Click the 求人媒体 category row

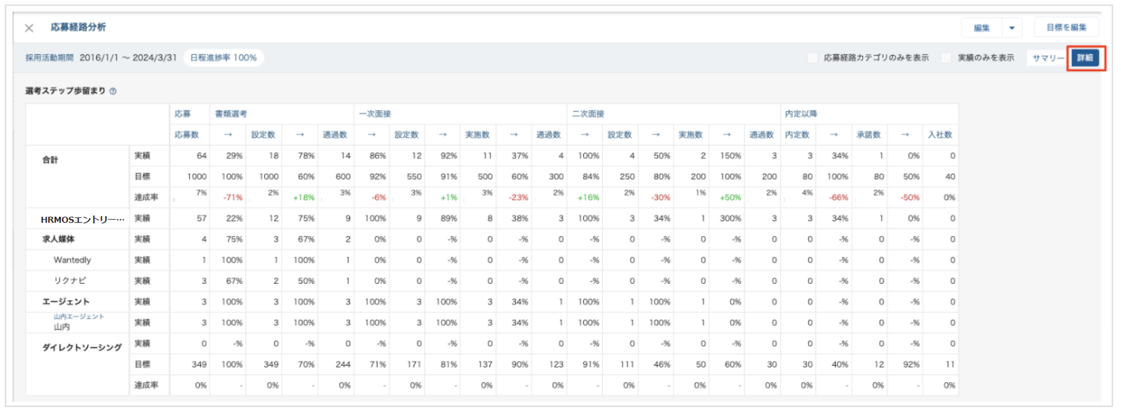point(59,239)
